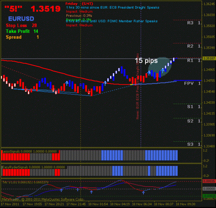Click the EURUSD symbol label
216x208 pixels.
(x=21, y=19)
